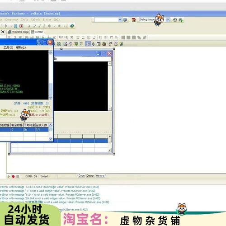Click the down arrow of console log scrollbar

coord(51,98)
